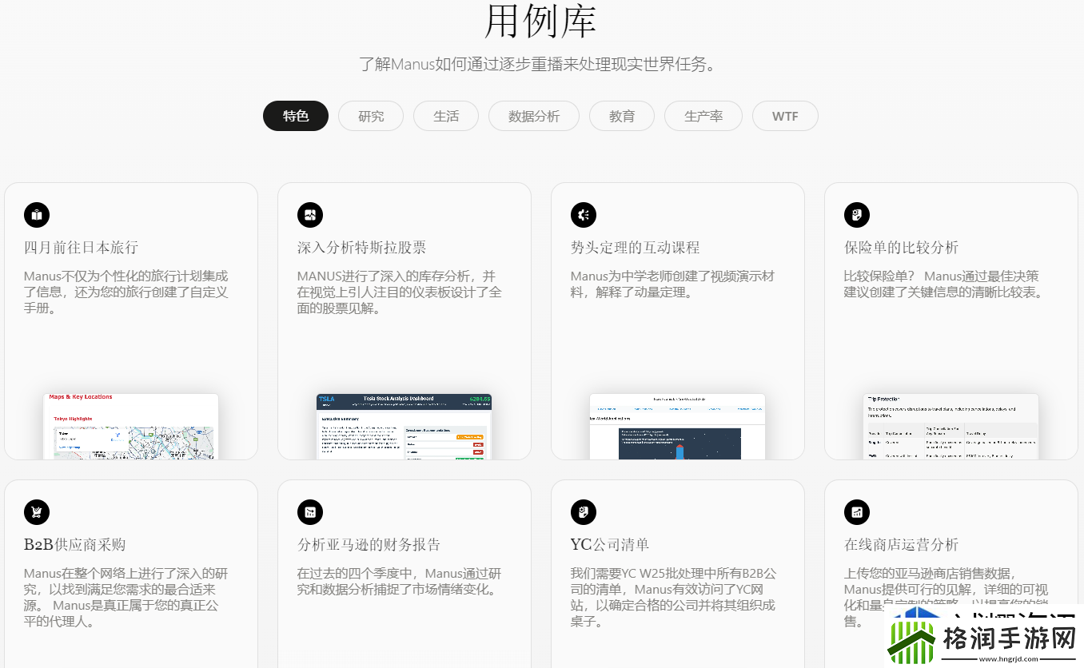Click the icon on 分析亚马逊的财务报告 card
1084x668 pixels.
click(x=310, y=512)
